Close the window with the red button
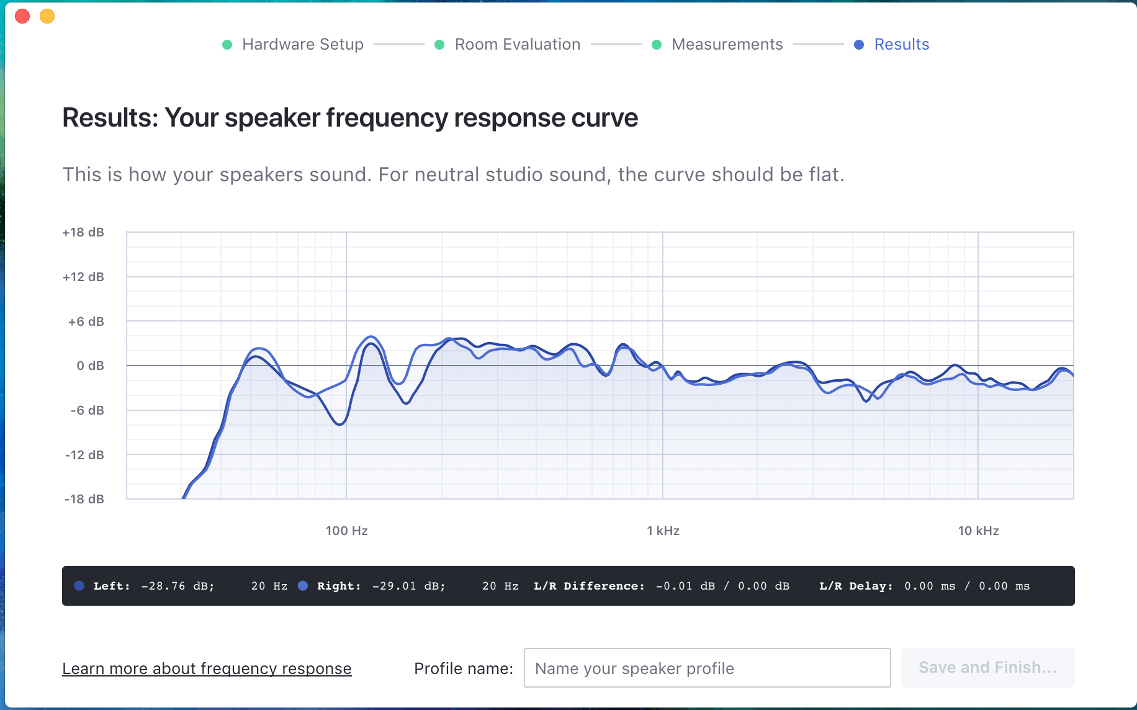 click(22, 16)
